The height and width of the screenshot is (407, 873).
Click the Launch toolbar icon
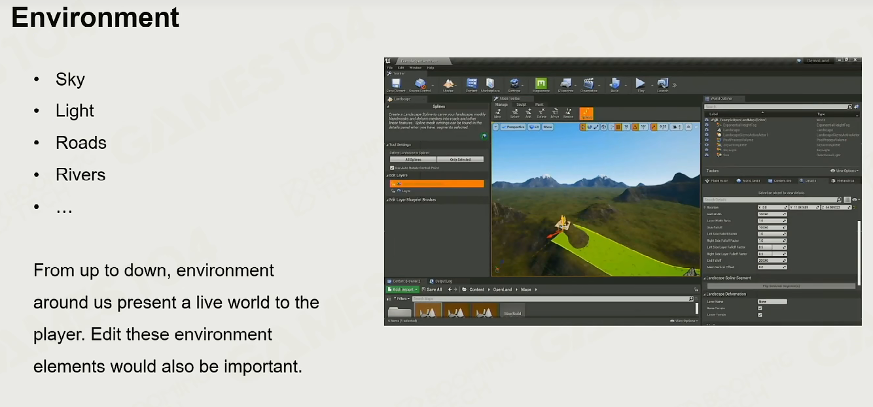663,84
